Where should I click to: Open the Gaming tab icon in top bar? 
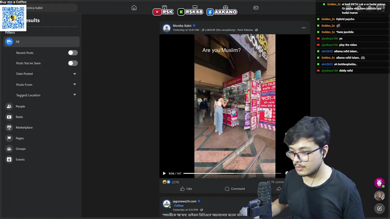256,8
